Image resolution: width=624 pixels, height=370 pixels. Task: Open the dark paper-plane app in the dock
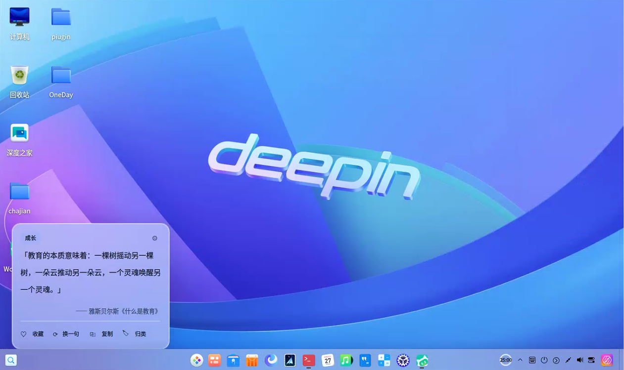point(290,360)
